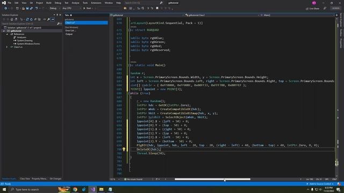
Task: Collapse the while (true) code block
Action: pyautogui.click(x=130, y=93)
